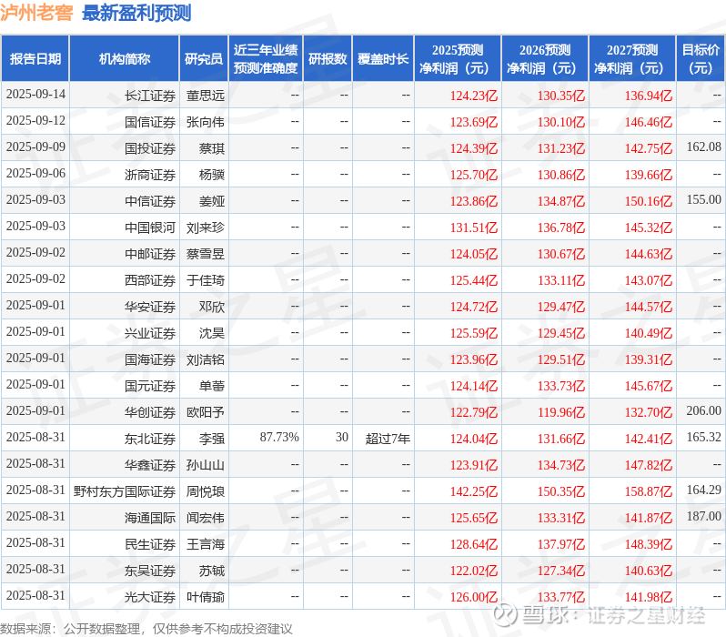Image resolution: width=726 pixels, height=637 pixels.
Task: Click researcher name 刘来珍
Action: [206, 227]
